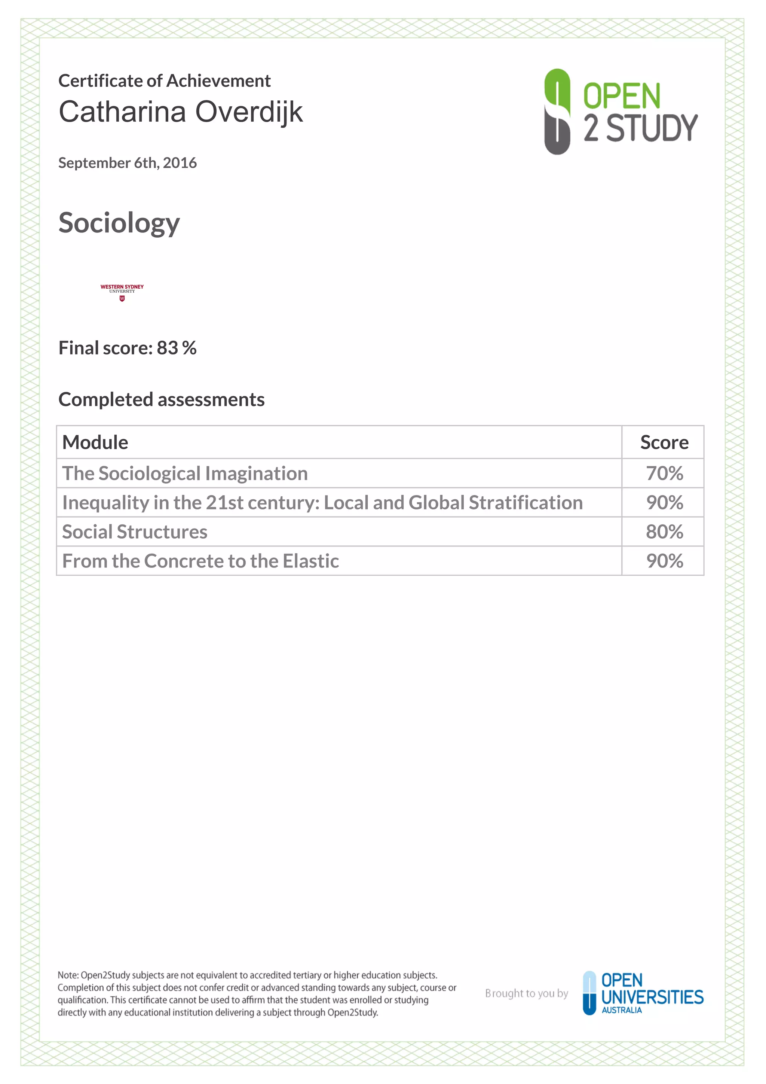This screenshot has height=1084, width=766.
Task: Click the Final score: 83 % text
Action: click(x=127, y=348)
